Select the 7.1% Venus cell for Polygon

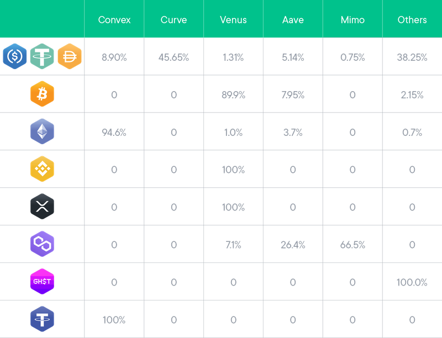(233, 245)
